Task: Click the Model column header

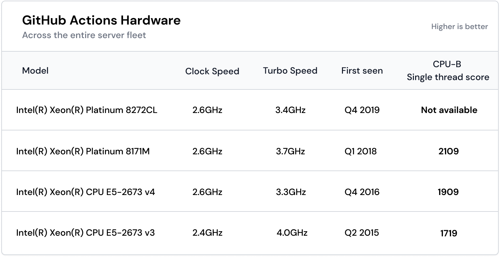Action: 35,71
